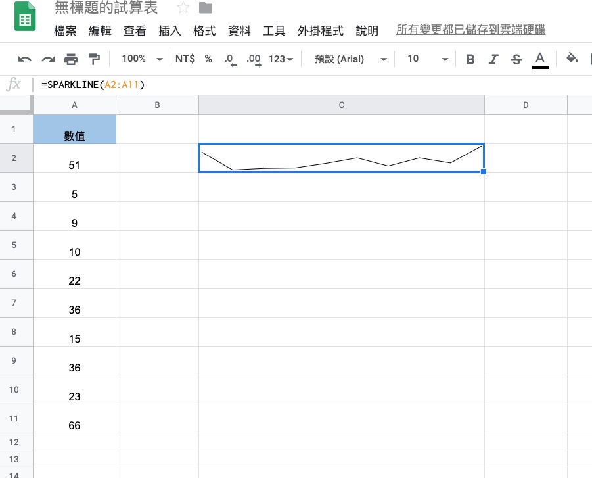The height and width of the screenshot is (478, 592).
Task: Click the formula bar with SPARKLINE formula
Action: click(x=313, y=85)
